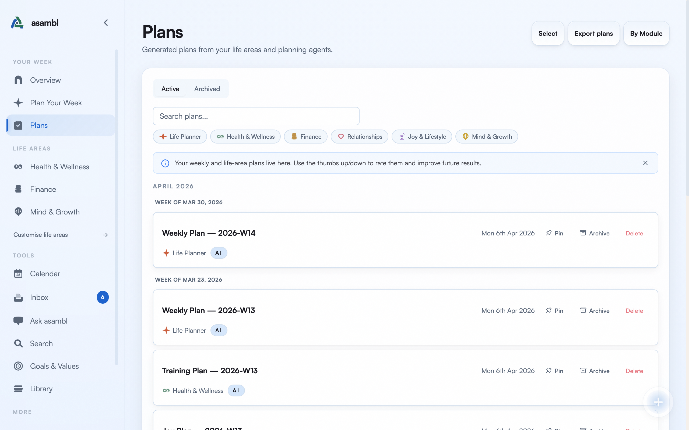The height and width of the screenshot is (430, 689).
Task: Select the Mind & Growth life area icon
Action: coord(18,212)
